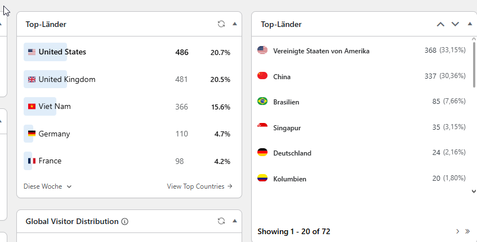Open View Top Countries link
This screenshot has height=242, width=477.
pyautogui.click(x=199, y=186)
